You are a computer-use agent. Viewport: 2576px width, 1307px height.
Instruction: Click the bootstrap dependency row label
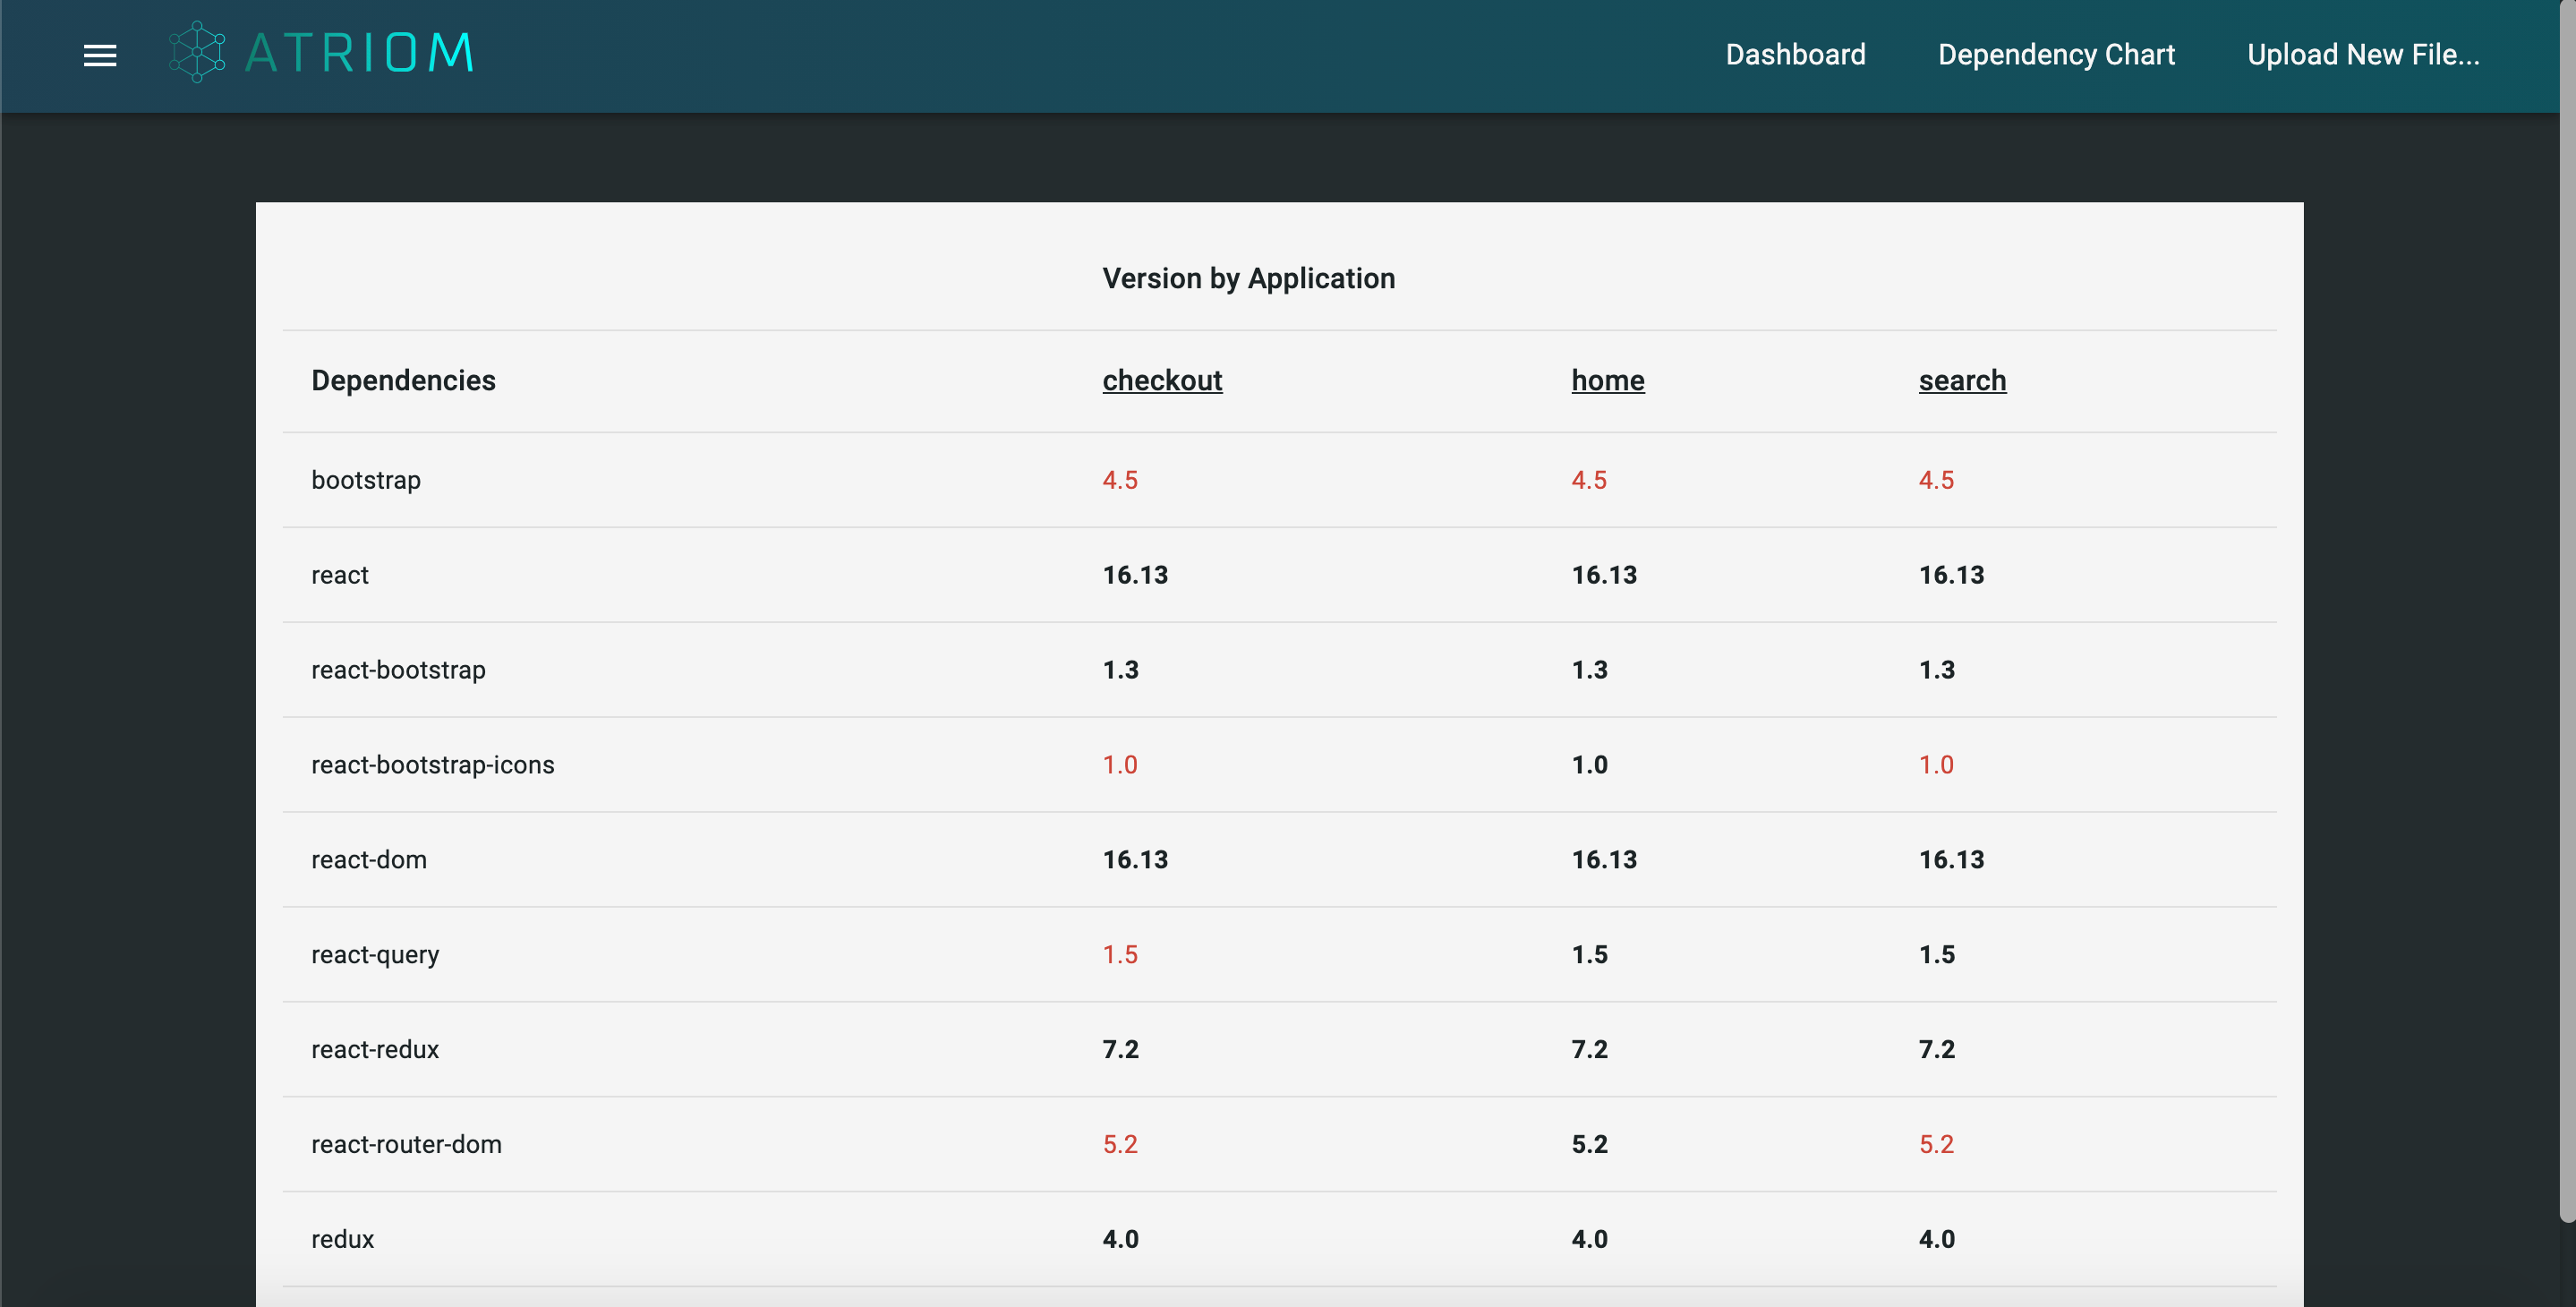(366, 480)
